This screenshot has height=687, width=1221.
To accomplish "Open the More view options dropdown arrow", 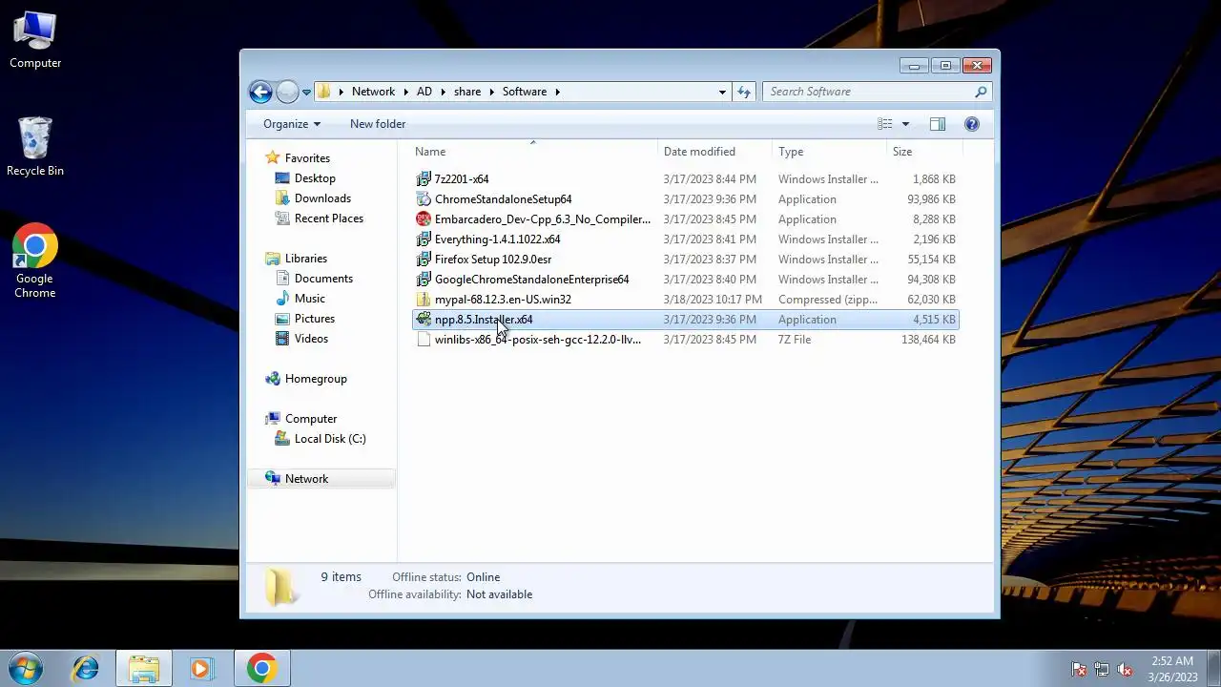I will [905, 124].
